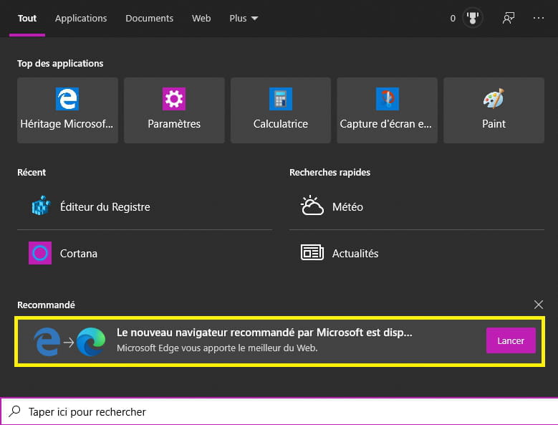The height and width of the screenshot is (425, 558).
Task: Click the rewards points count 0
Action: [453, 18]
